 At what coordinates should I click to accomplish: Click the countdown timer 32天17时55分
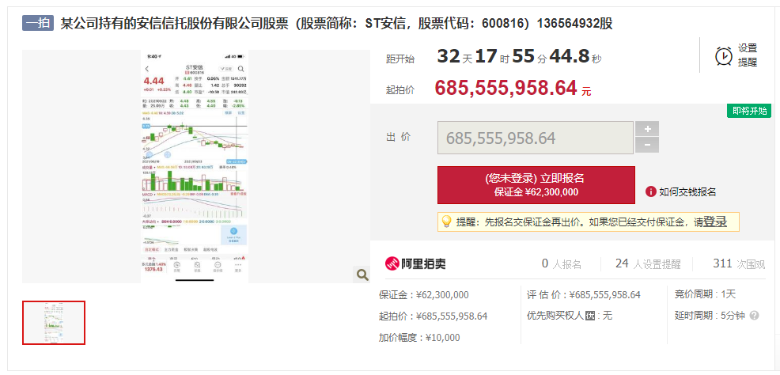tap(519, 57)
